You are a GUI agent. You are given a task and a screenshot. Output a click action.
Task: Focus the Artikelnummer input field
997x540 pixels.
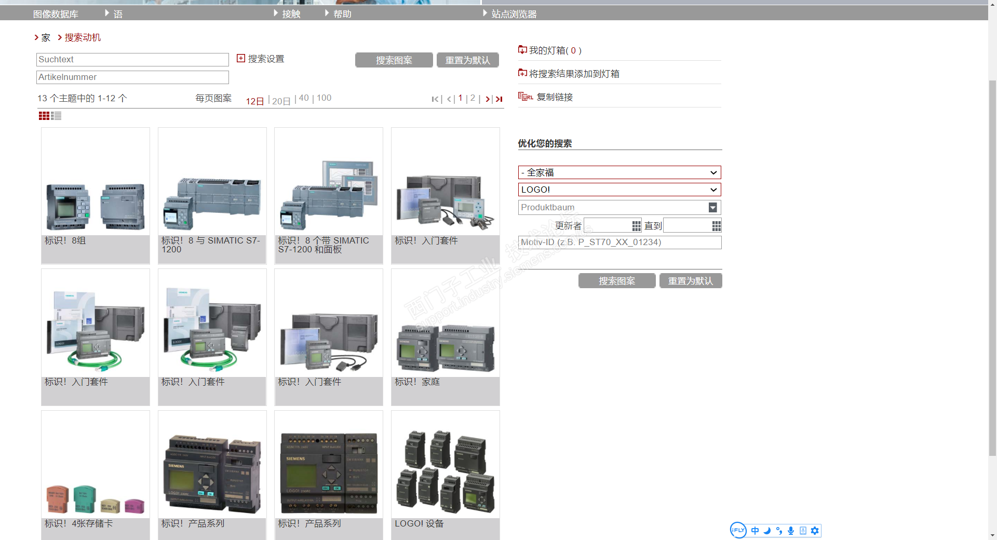point(132,77)
